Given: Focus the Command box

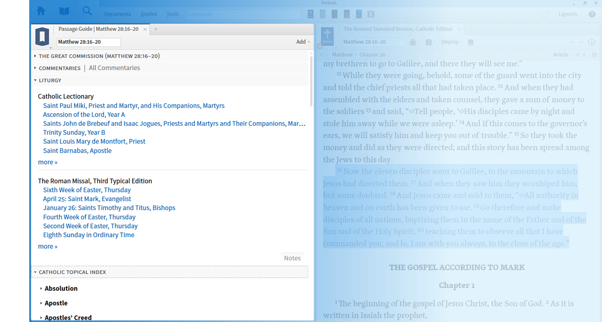Looking at the screenshot, I should pos(244,14).
